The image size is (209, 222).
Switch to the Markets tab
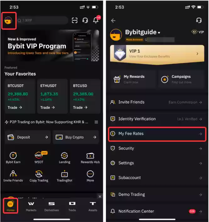31,206
